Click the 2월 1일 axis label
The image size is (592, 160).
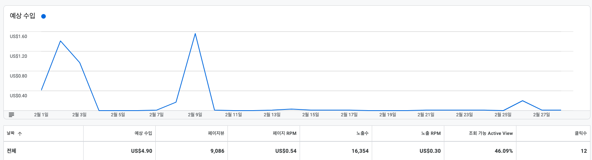coord(41,114)
